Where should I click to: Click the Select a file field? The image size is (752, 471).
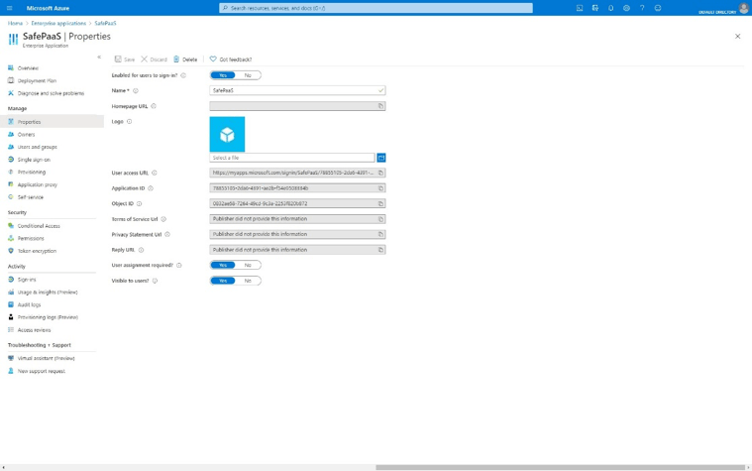[292, 158]
